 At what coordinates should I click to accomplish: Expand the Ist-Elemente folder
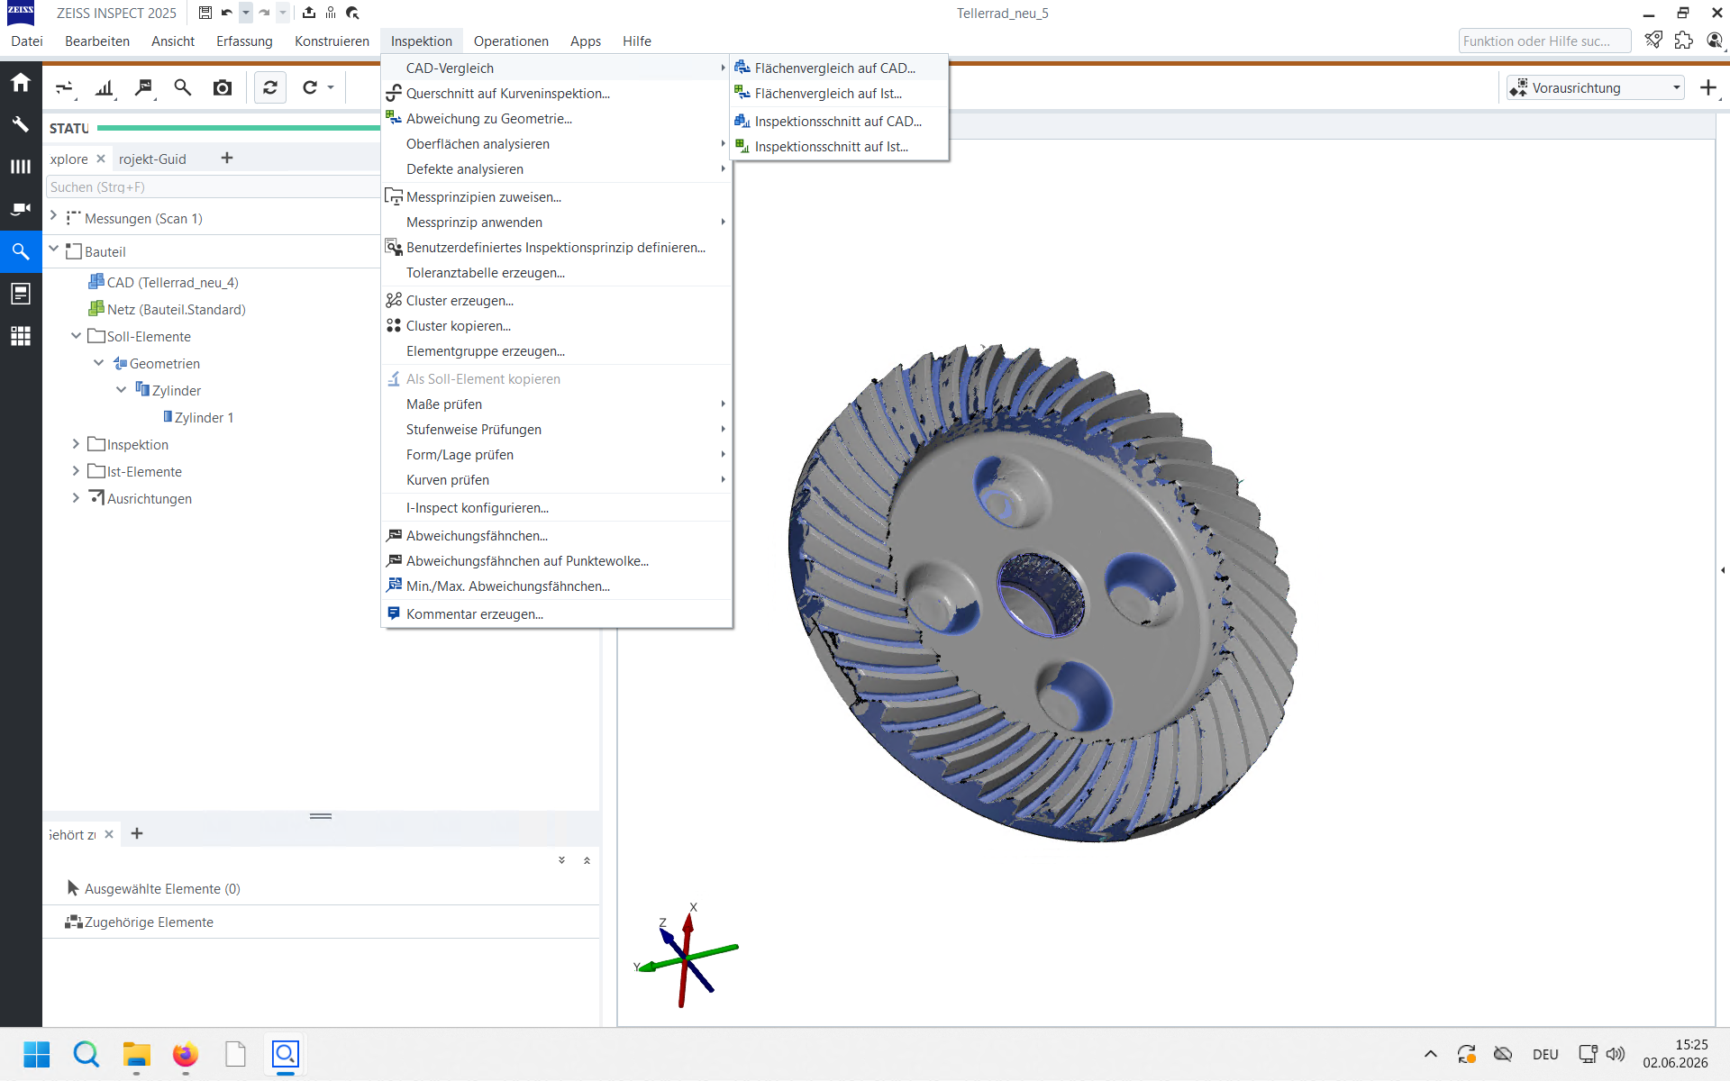pos(77,470)
